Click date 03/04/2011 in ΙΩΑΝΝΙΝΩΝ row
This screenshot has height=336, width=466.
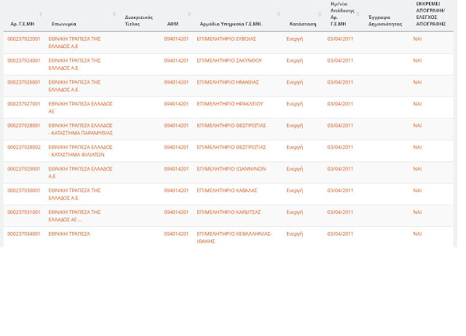pyautogui.click(x=340, y=169)
